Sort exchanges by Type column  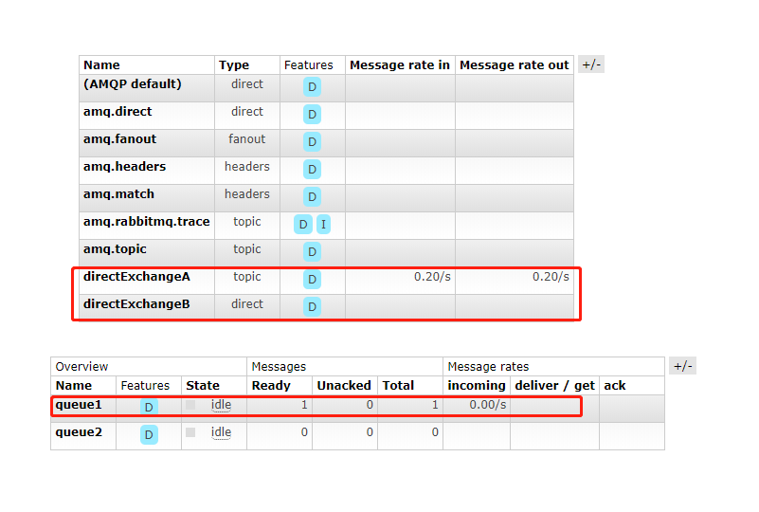coord(234,64)
